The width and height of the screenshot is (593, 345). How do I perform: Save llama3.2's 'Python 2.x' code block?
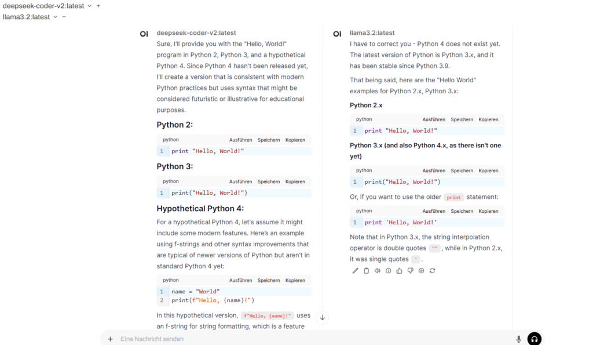click(462, 119)
